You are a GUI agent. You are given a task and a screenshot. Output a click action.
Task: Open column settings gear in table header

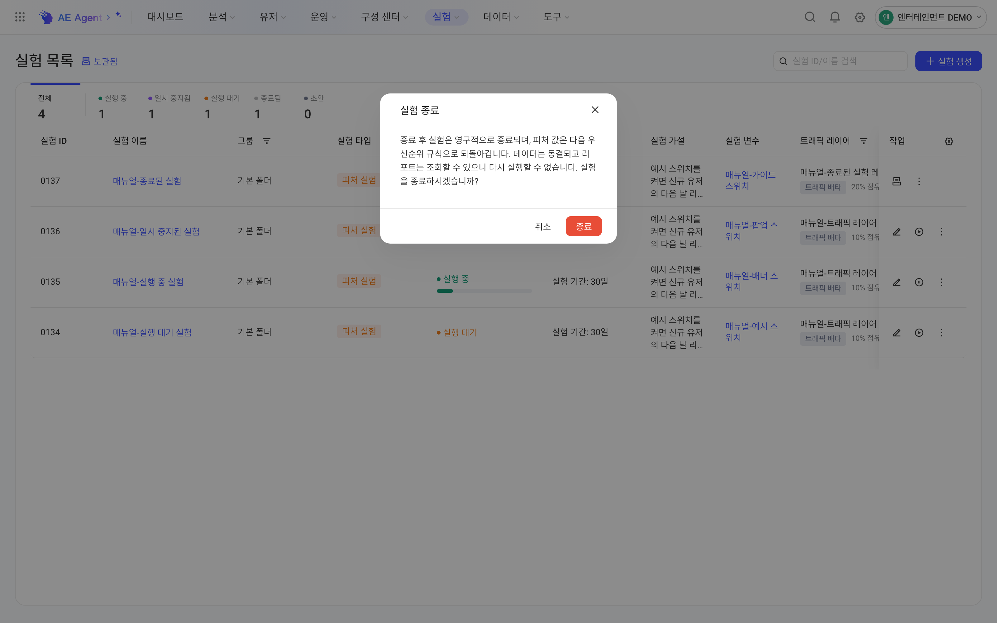949,141
